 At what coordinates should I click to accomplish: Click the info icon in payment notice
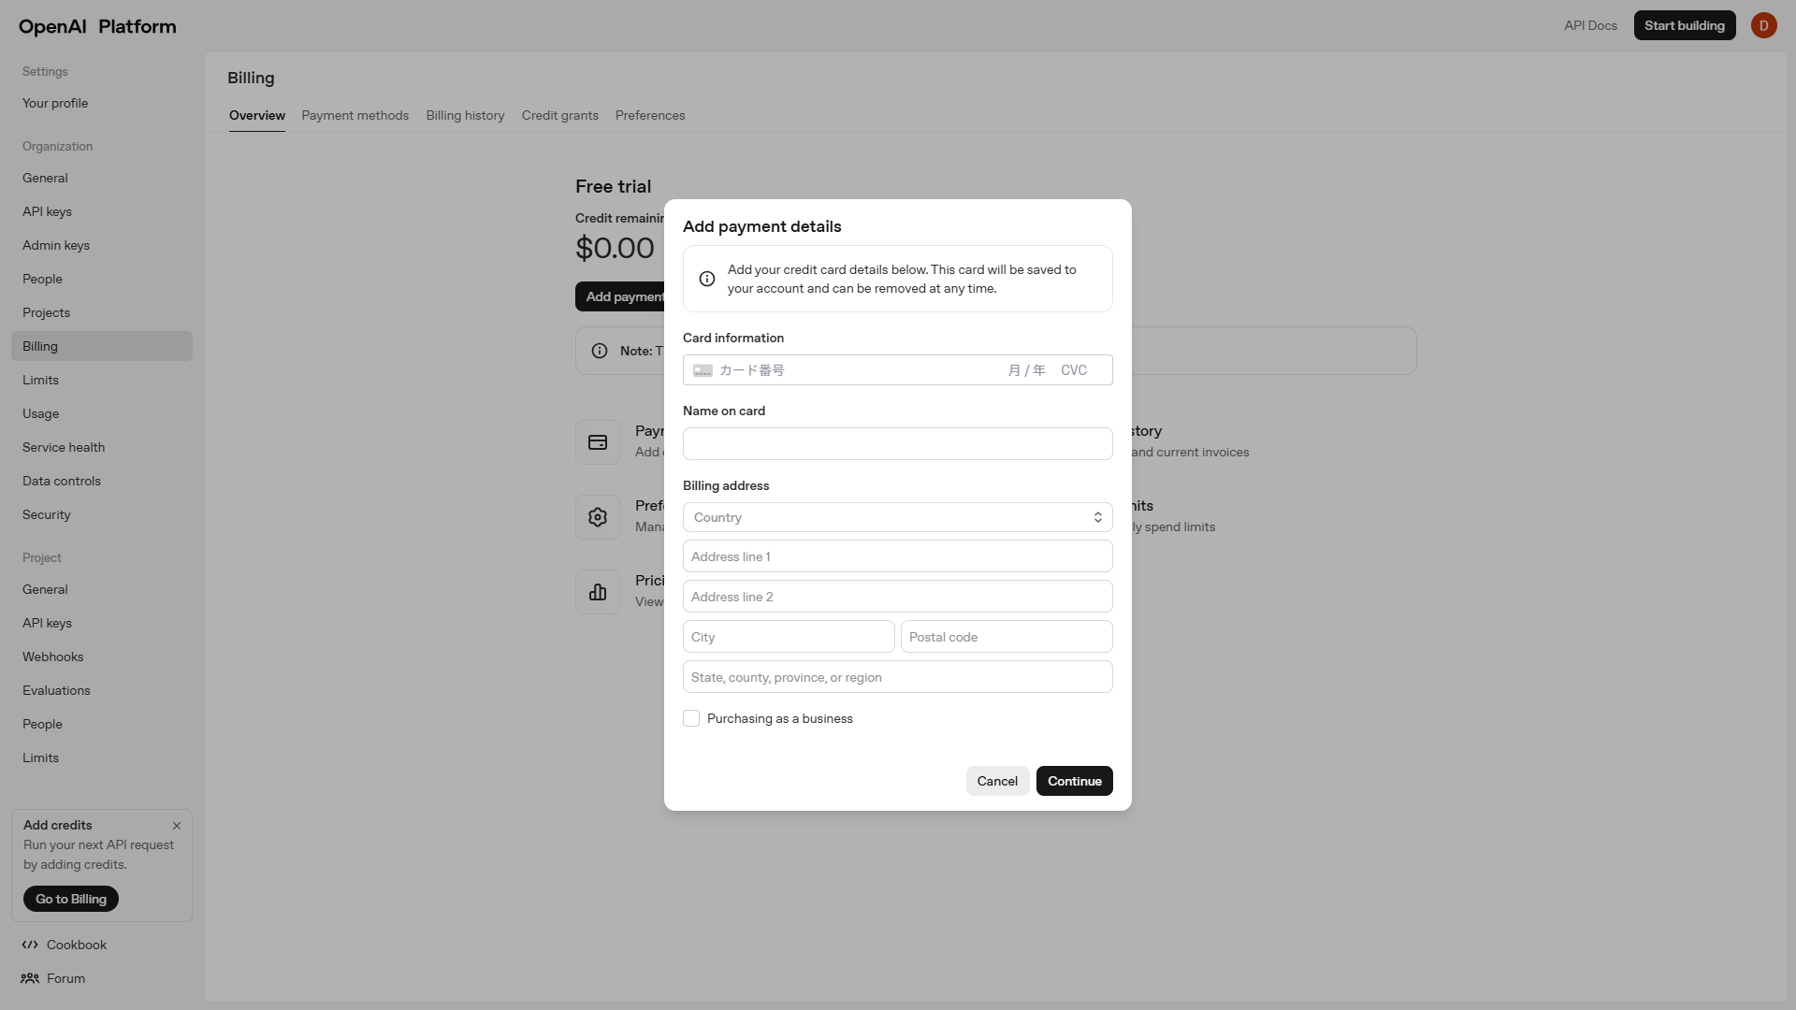point(707,279)
